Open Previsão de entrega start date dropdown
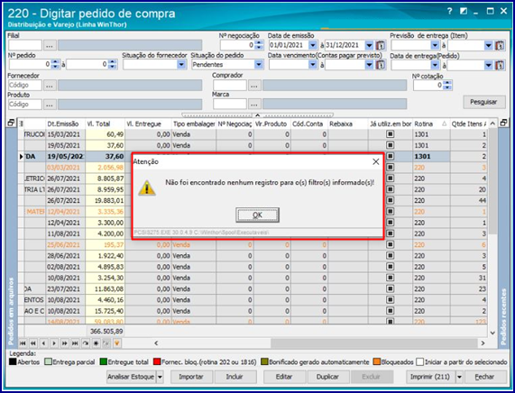 pyautogui.click(x=436, y=45)
